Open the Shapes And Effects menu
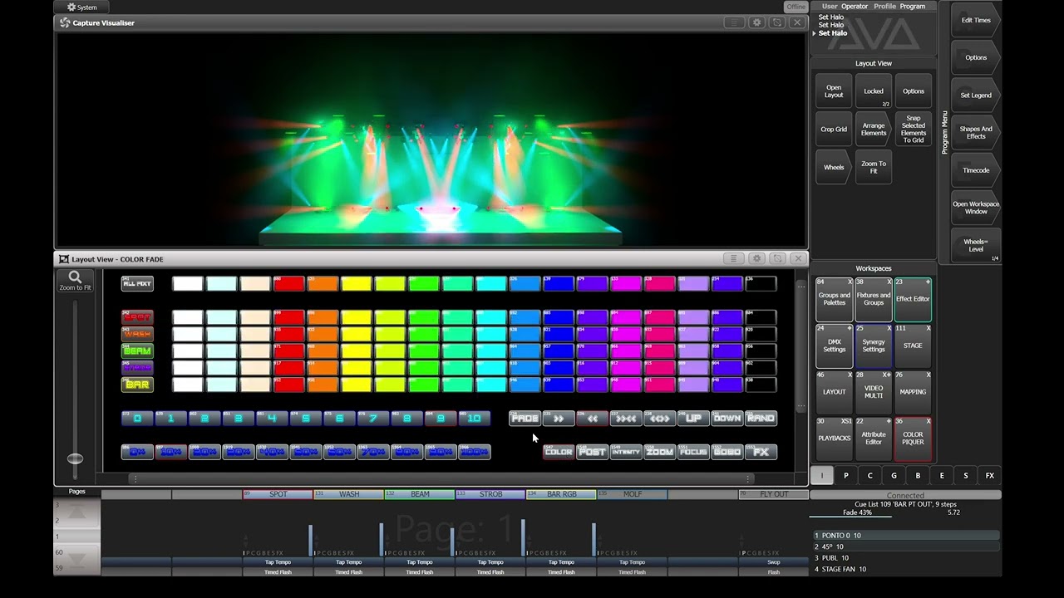1064x598 pixels. (976, 132)
